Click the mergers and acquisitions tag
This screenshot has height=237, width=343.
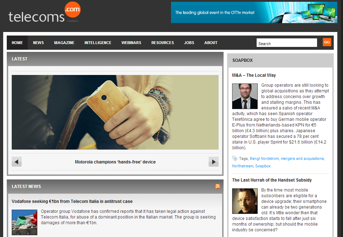click(302, 158)
